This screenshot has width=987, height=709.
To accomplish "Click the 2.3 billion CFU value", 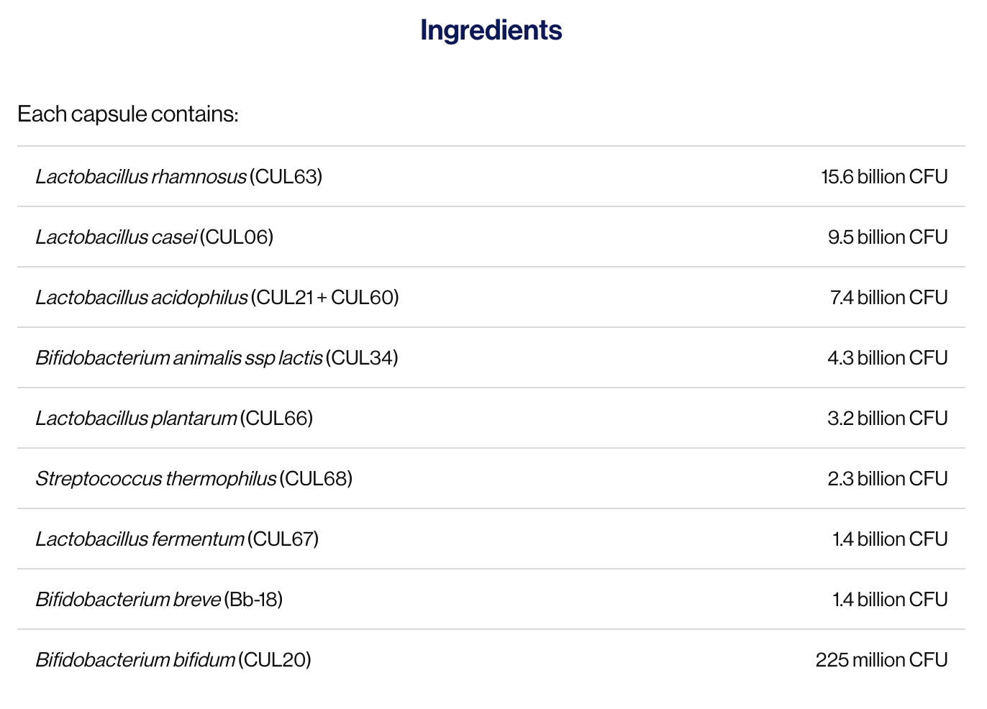I will pyautogui.click(x=887, y=478).
